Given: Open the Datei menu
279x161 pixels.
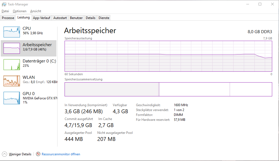Looking at the screenshot, I should coord(5,11).
